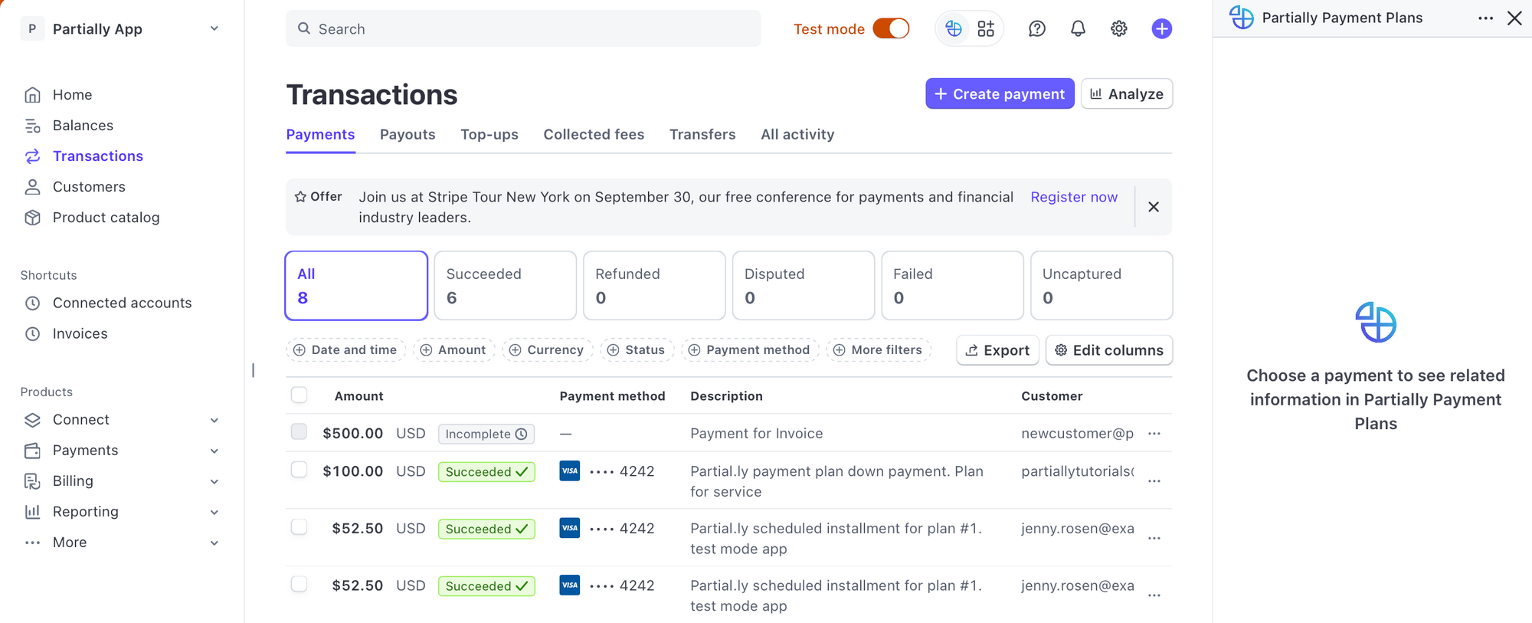Screen dimensions: 1532x623
Task: Dismiss the Stripe Tour offer banner
Action: (1153, 207)
